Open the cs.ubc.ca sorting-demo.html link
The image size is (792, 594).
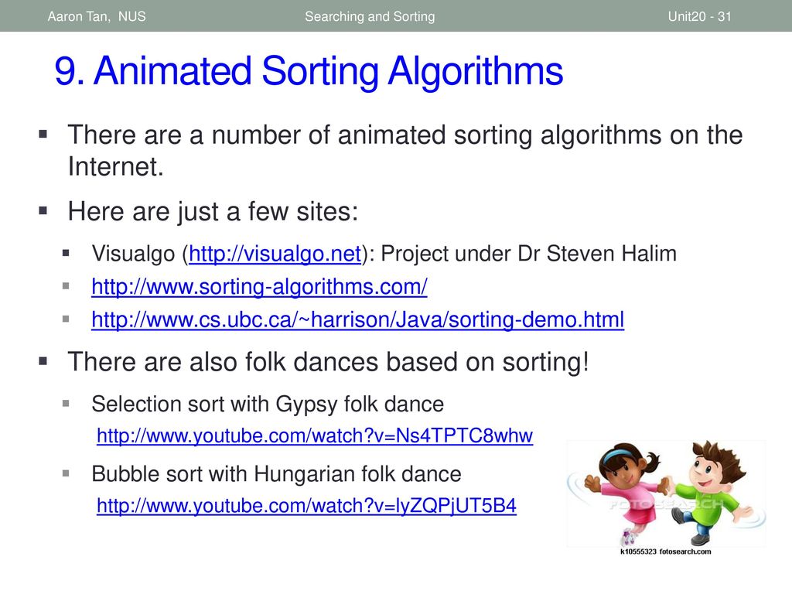pos(357,319)
